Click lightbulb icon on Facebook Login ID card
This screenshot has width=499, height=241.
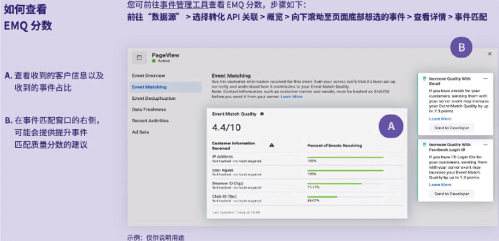coord(424,145)
